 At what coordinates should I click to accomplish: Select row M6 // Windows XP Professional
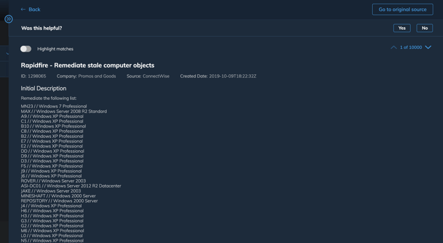(x=53, y=231)
